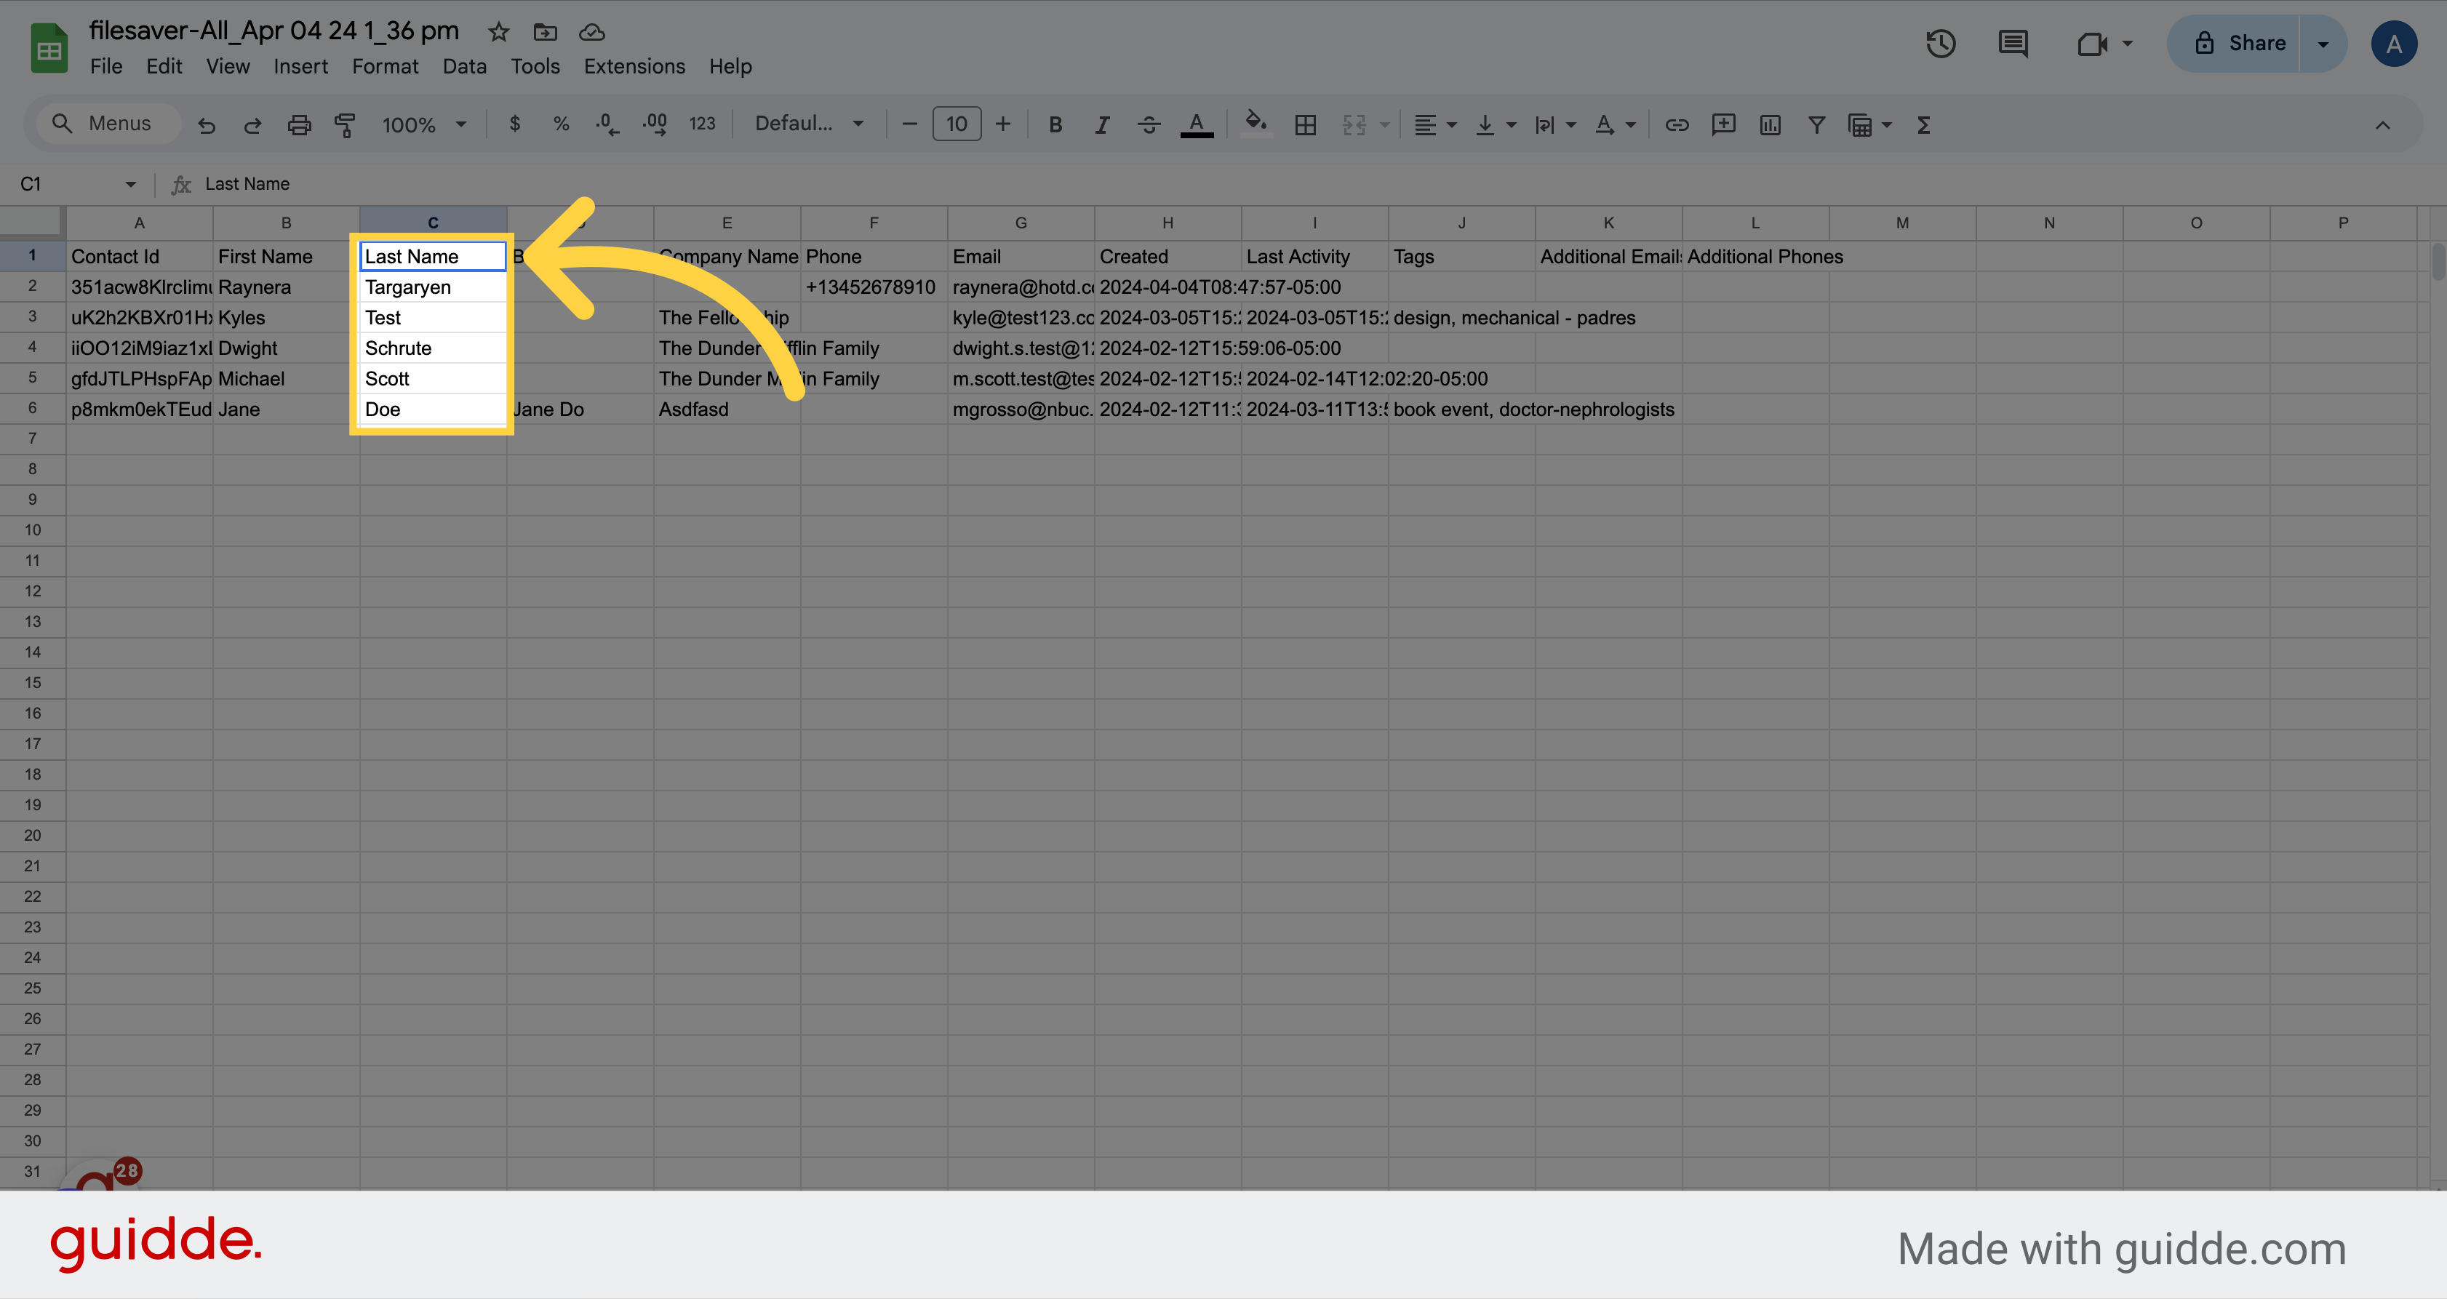Click the Functions sigma icon

click(x=1923, y=124)
